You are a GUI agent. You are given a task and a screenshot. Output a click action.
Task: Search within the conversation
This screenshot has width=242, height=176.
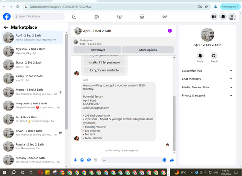214,56
